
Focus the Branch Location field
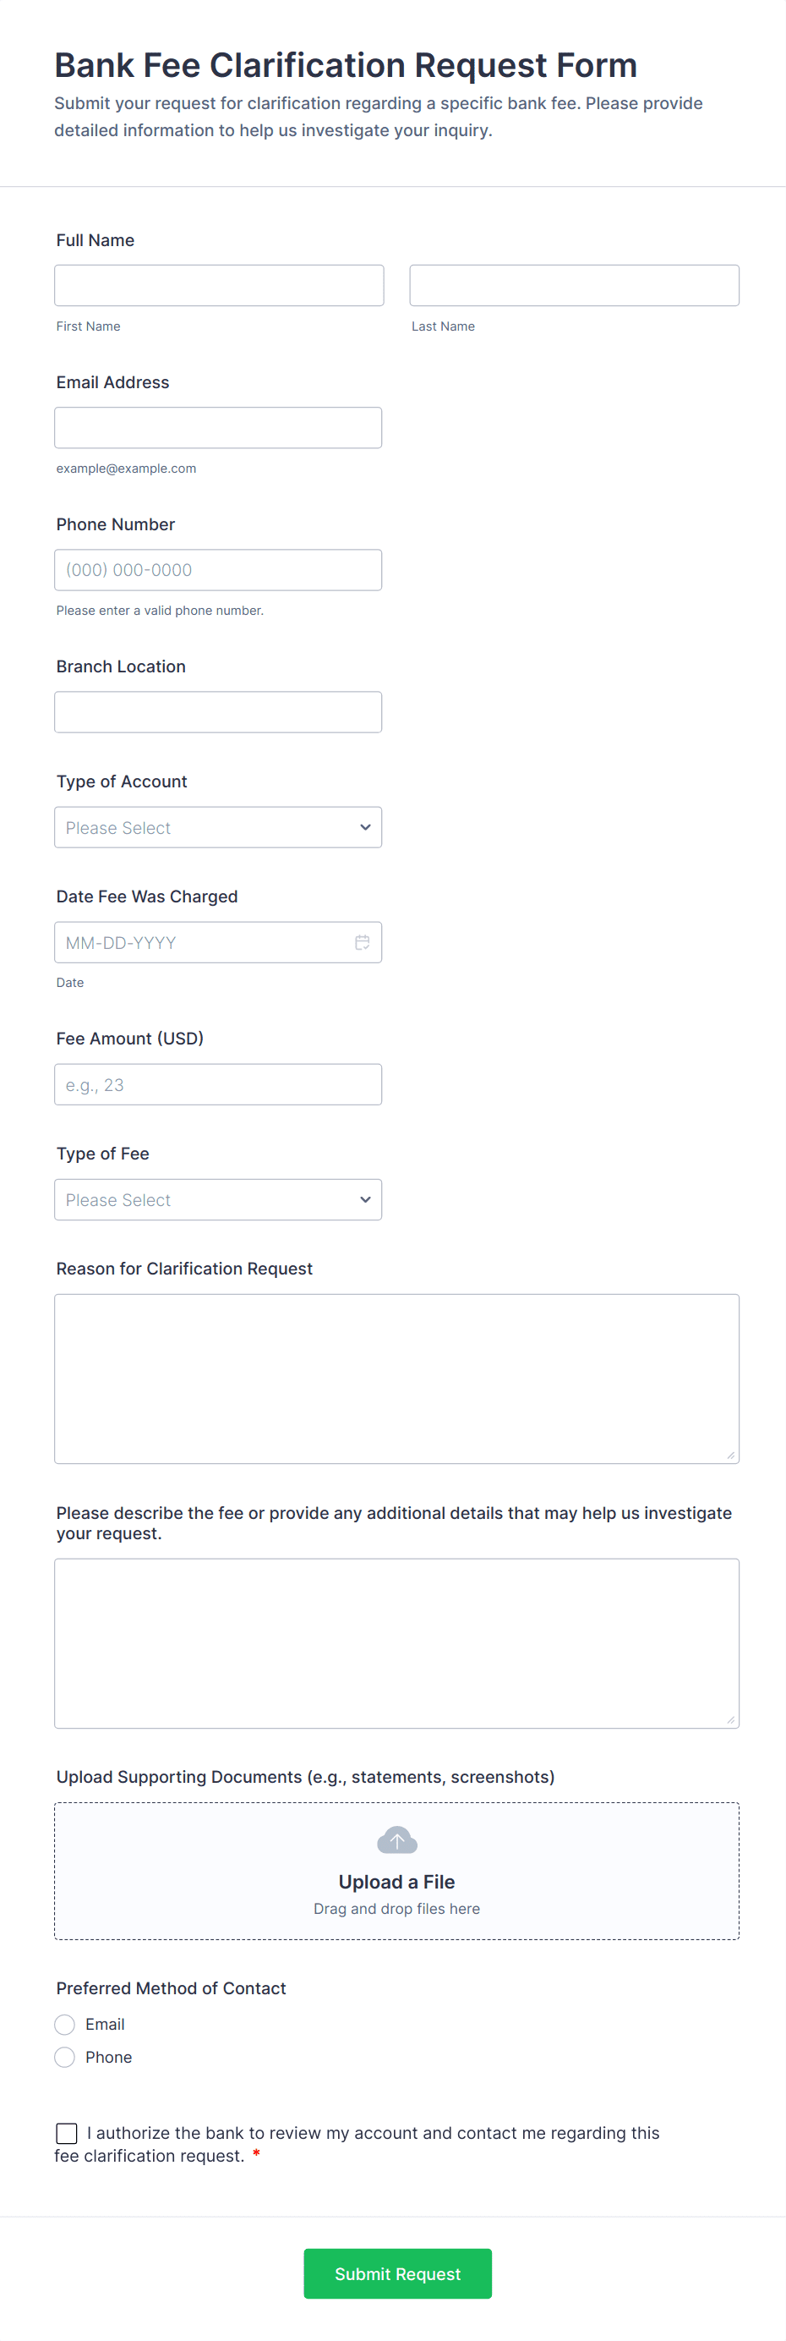pos(218,711)
